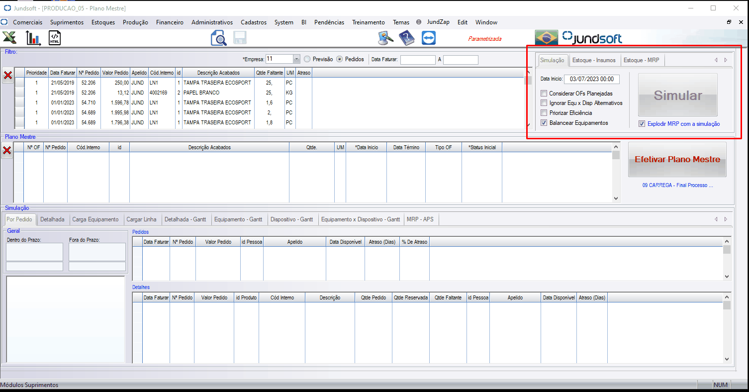The image size is (749, 392).
Task: Open the help book icon
Action: pos(407,38)
